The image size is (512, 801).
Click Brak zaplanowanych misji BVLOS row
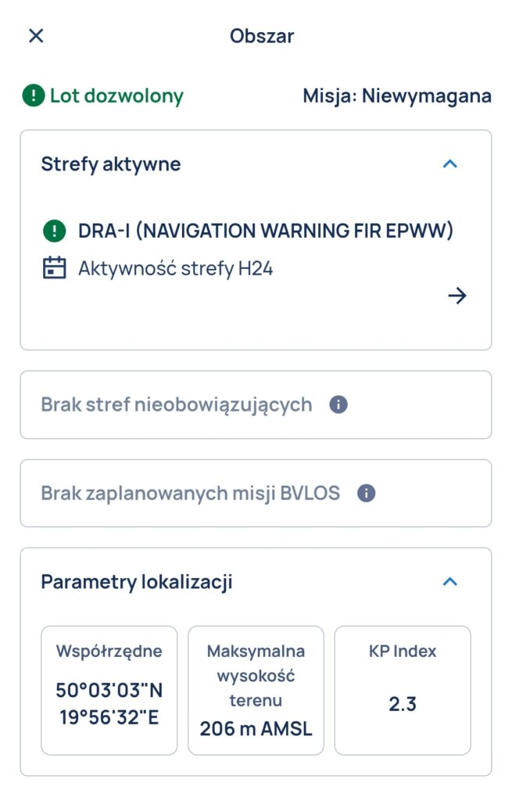tap(191, 494)
